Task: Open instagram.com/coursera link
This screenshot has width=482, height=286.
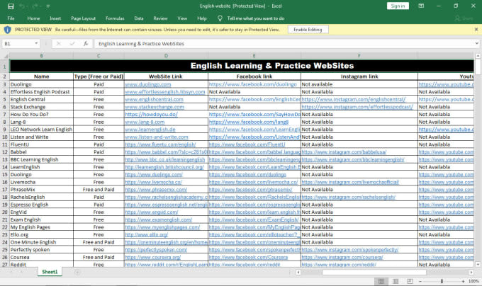Action: [342, 257]
